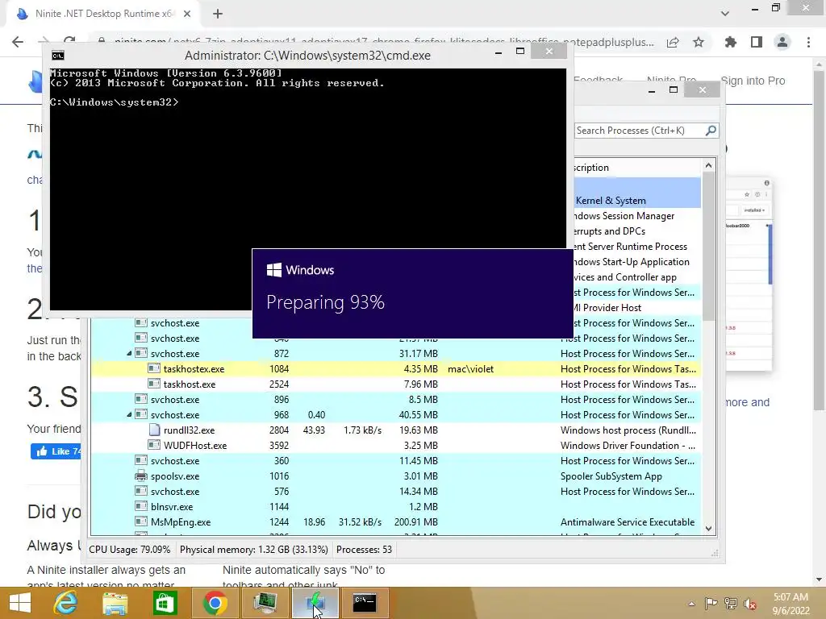The width and height of the screenshot is (826, 619).
Task: Launch Windows Store from the taskbar
Action: pyautogui.click(x=165, y=603)
